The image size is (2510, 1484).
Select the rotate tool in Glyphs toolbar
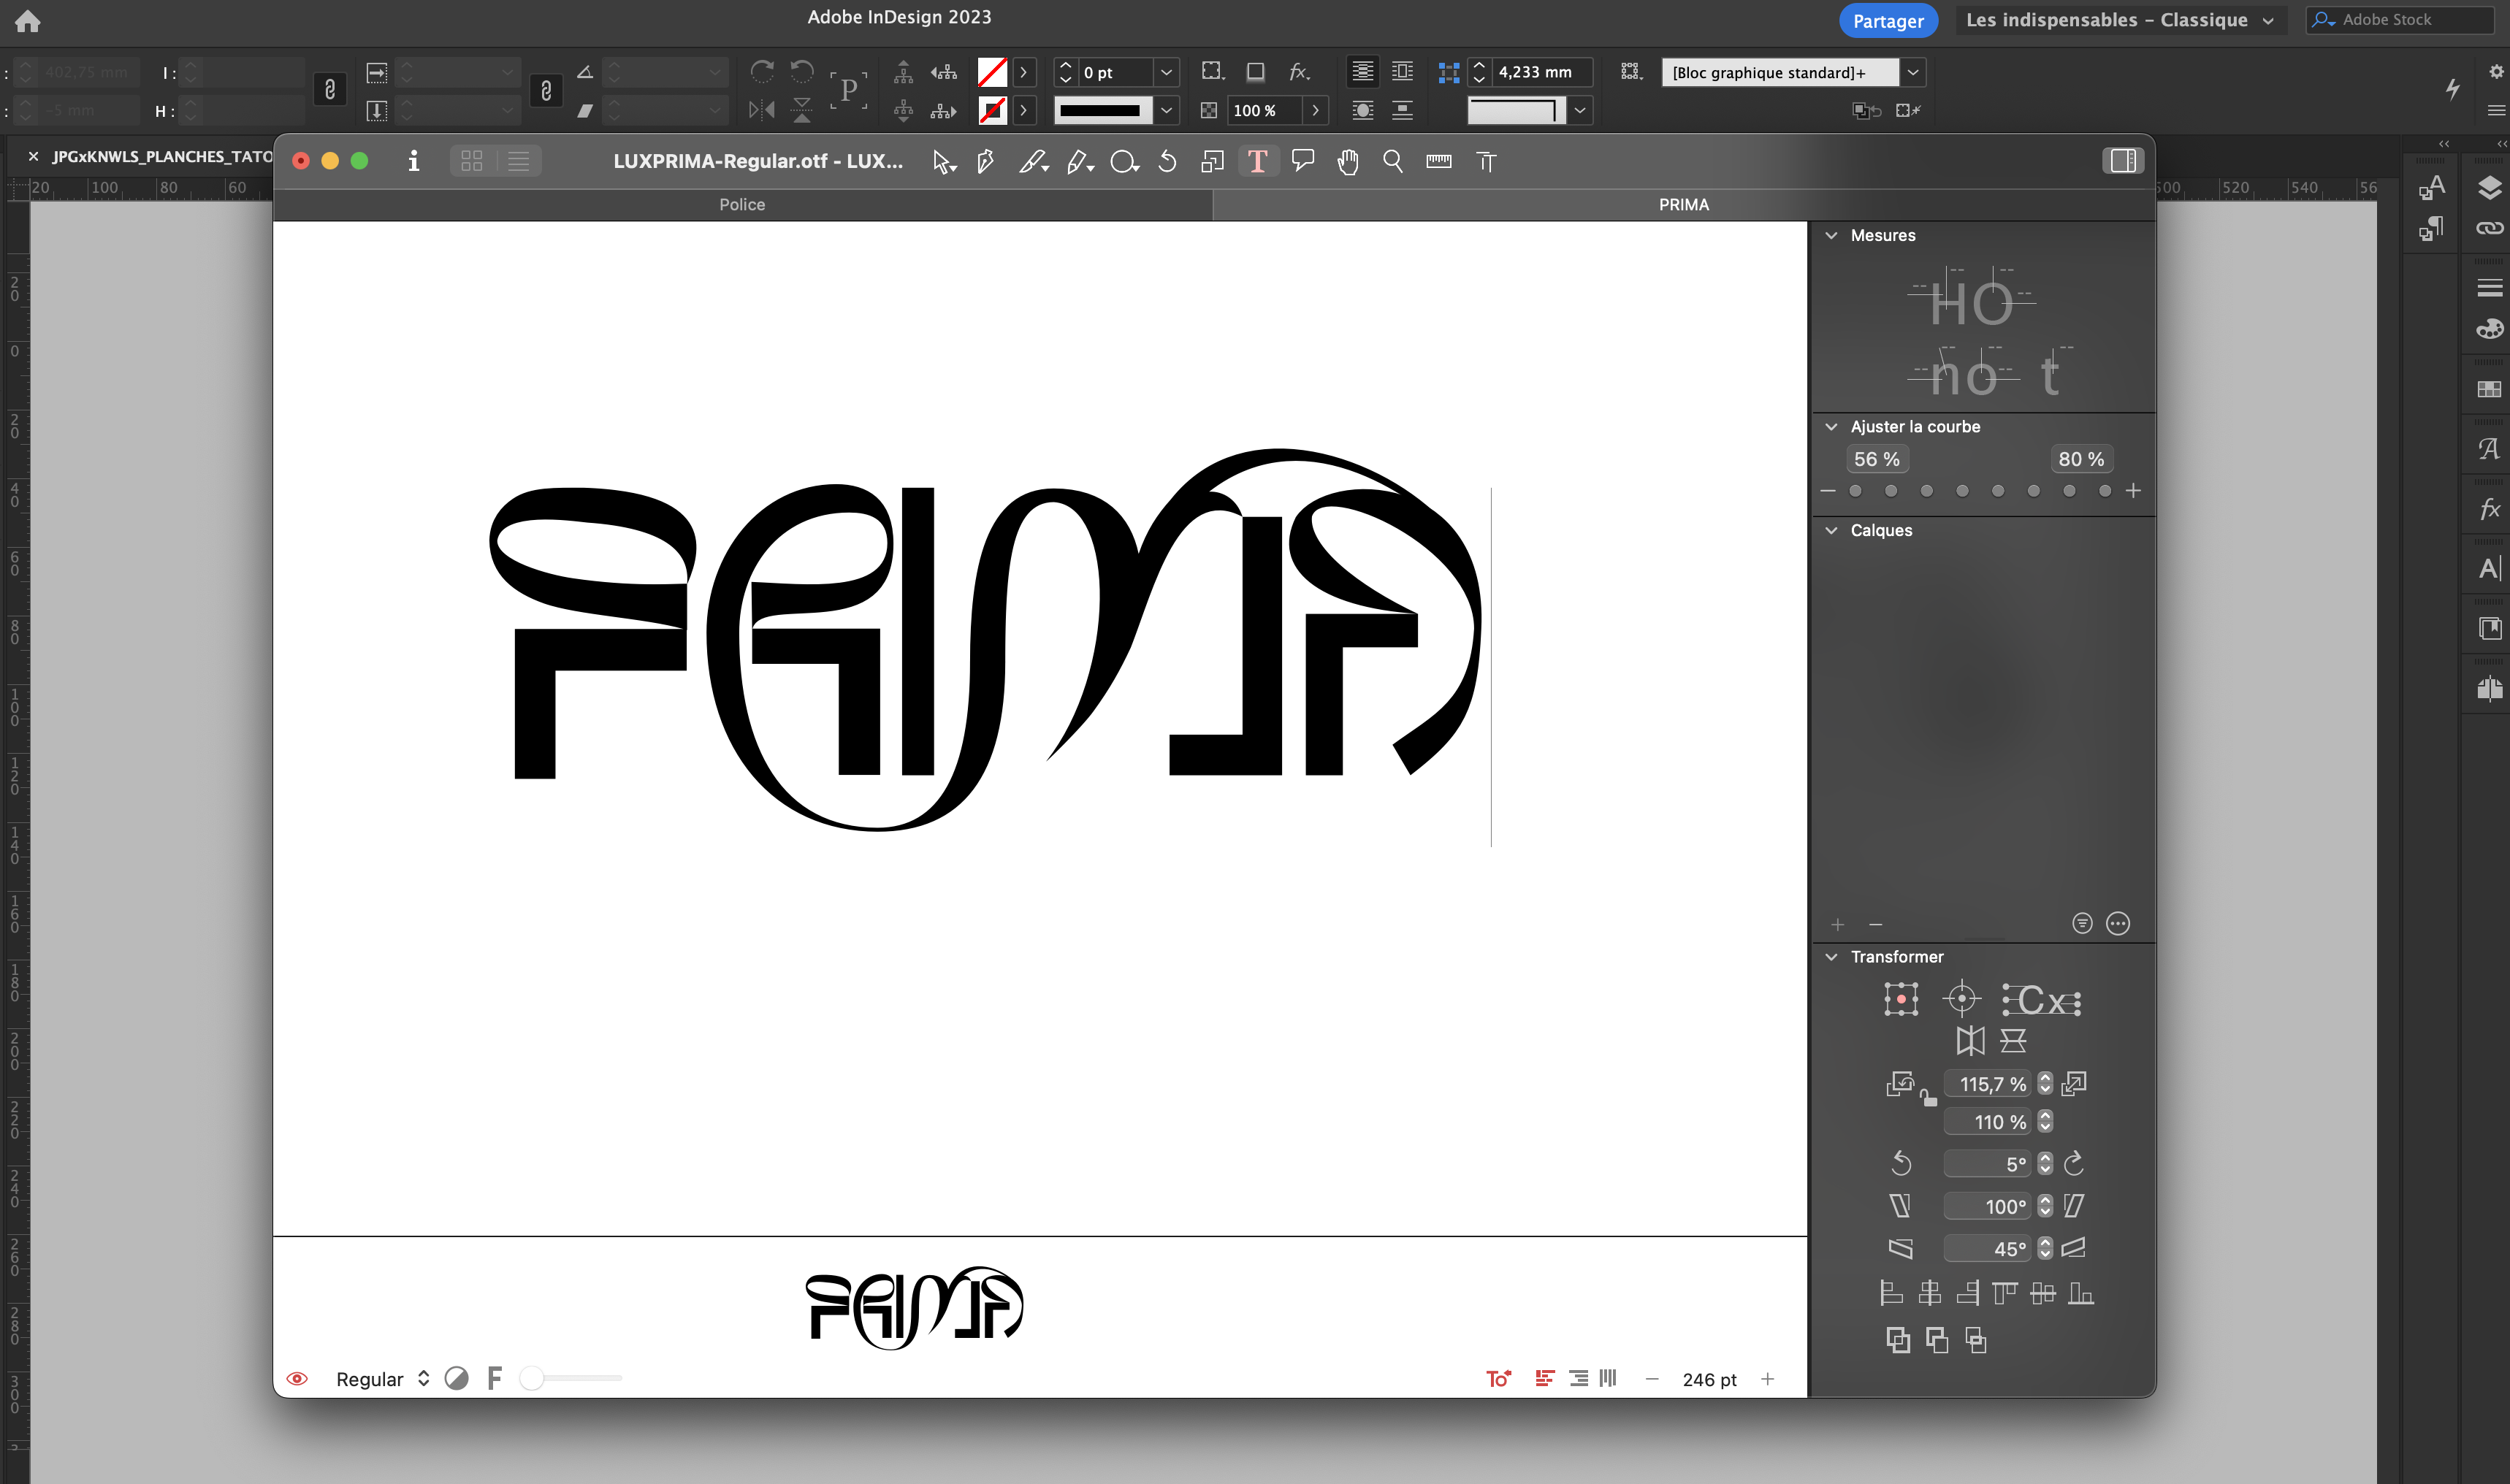coord(1167,161)
